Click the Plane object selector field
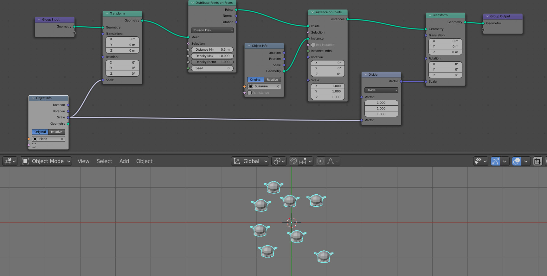 pyautogui.click(x=48, y=139)
